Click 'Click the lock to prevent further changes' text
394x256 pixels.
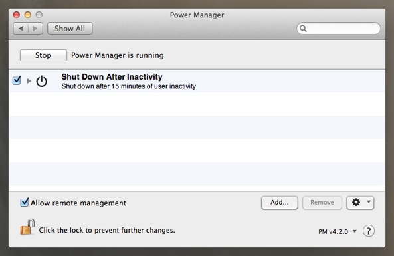pos(107,230)
